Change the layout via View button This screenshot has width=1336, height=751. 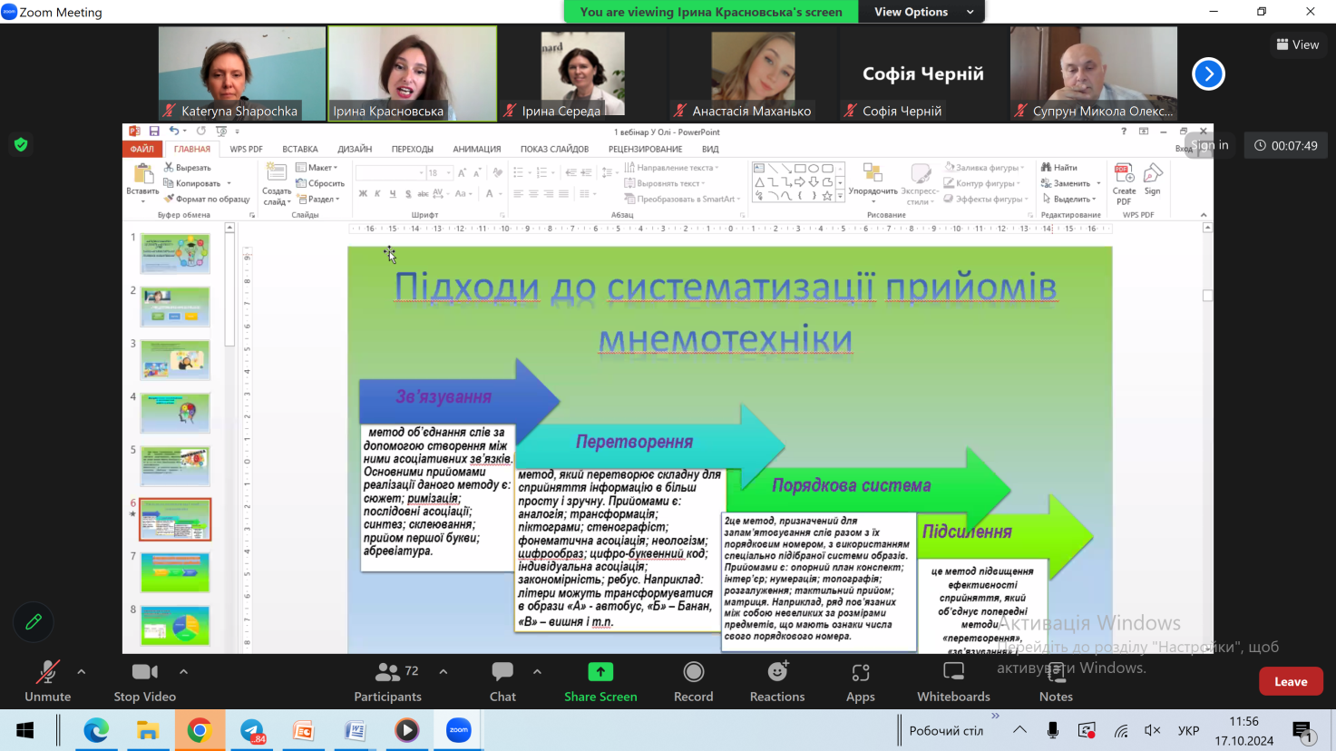[x=1298, y=44]
